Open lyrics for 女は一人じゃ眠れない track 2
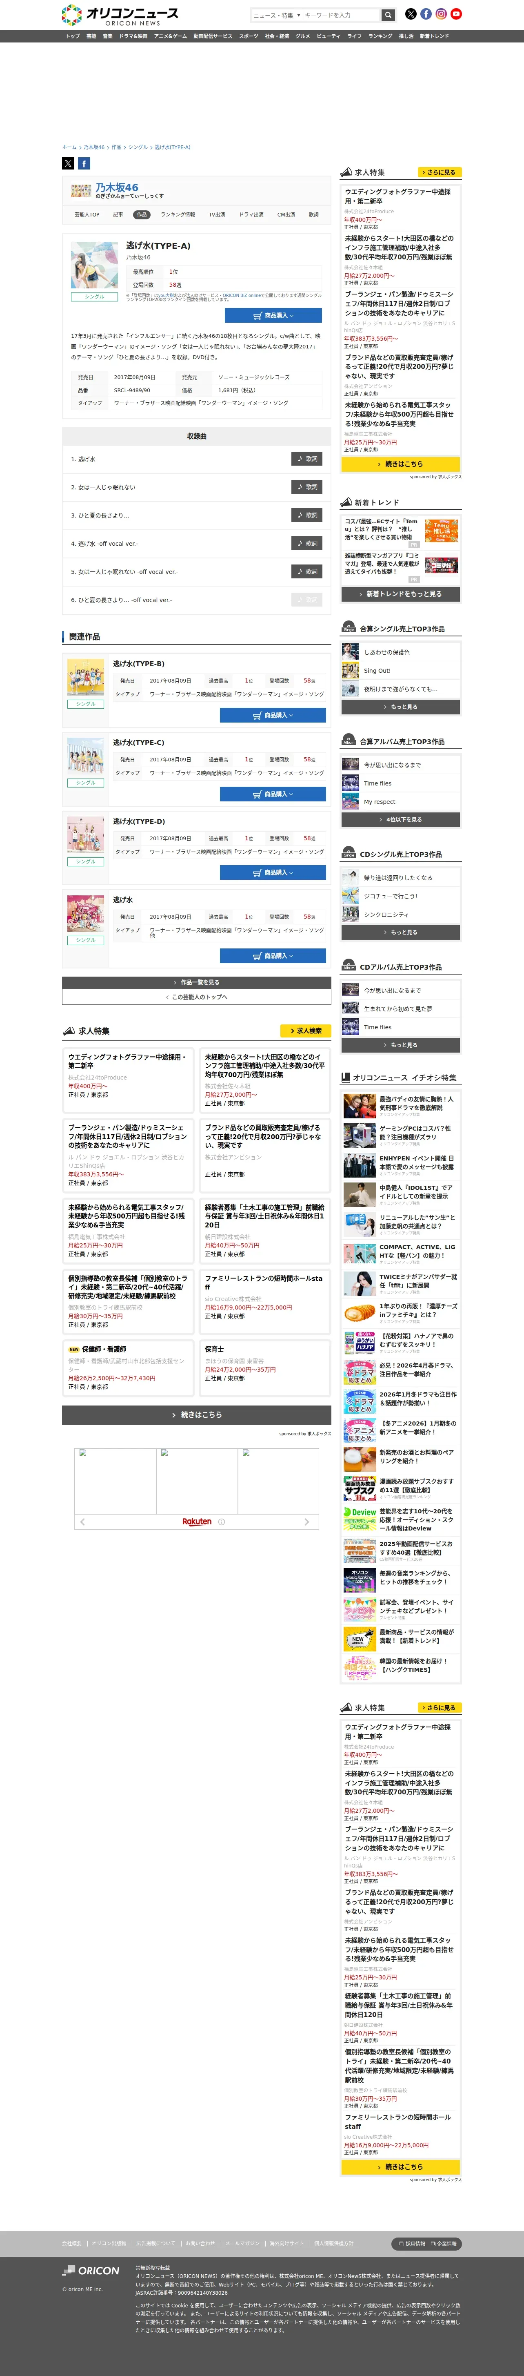Screen dimensions: 524x2376 click(306, 487)
